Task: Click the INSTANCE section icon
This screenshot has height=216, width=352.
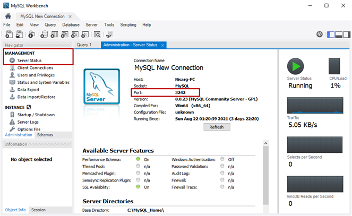Action: (x=29, y=107)
